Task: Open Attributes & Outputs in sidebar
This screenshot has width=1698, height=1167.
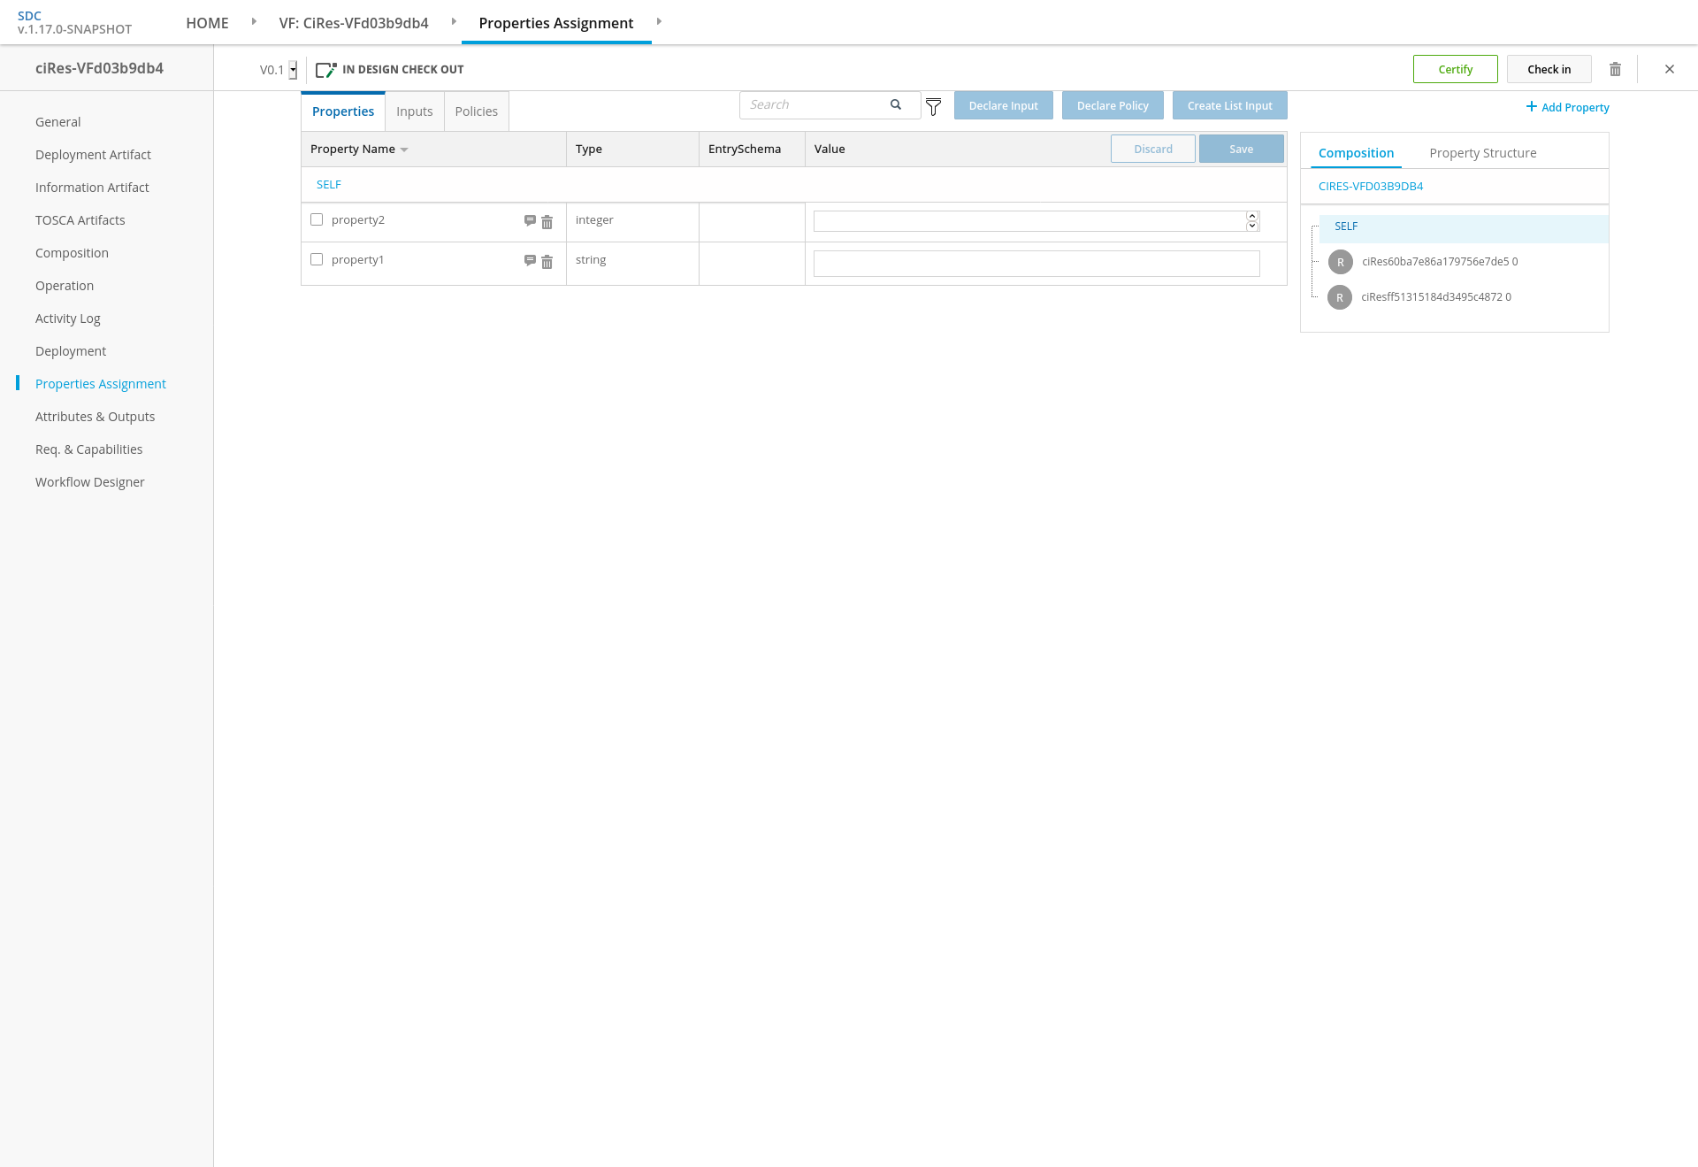Action: point(95,417)
